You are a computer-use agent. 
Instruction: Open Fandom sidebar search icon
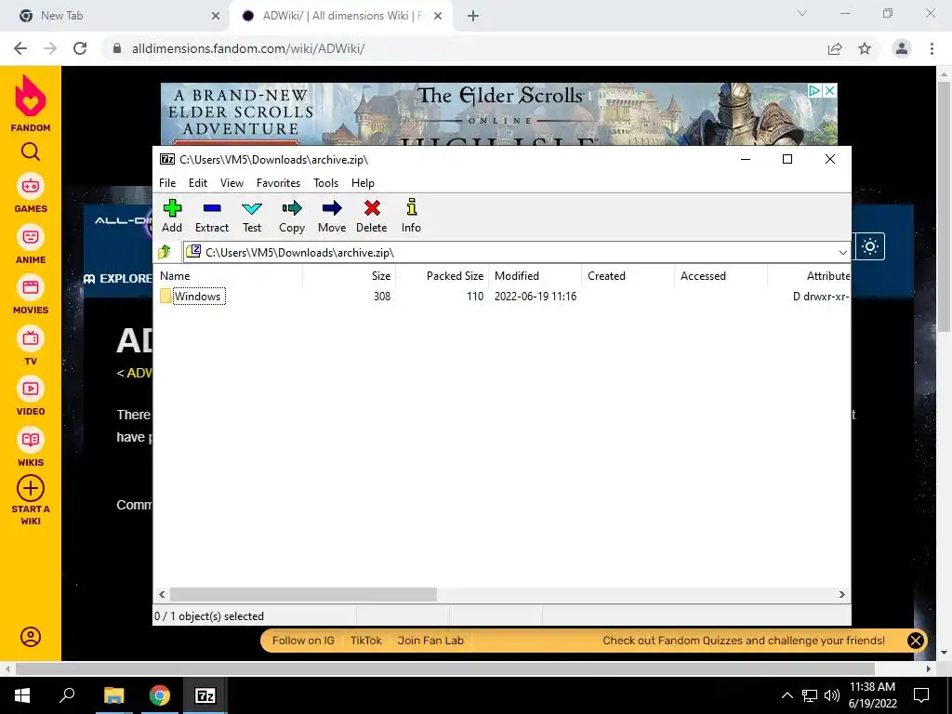pyautogui.click(x=31, y=152)
